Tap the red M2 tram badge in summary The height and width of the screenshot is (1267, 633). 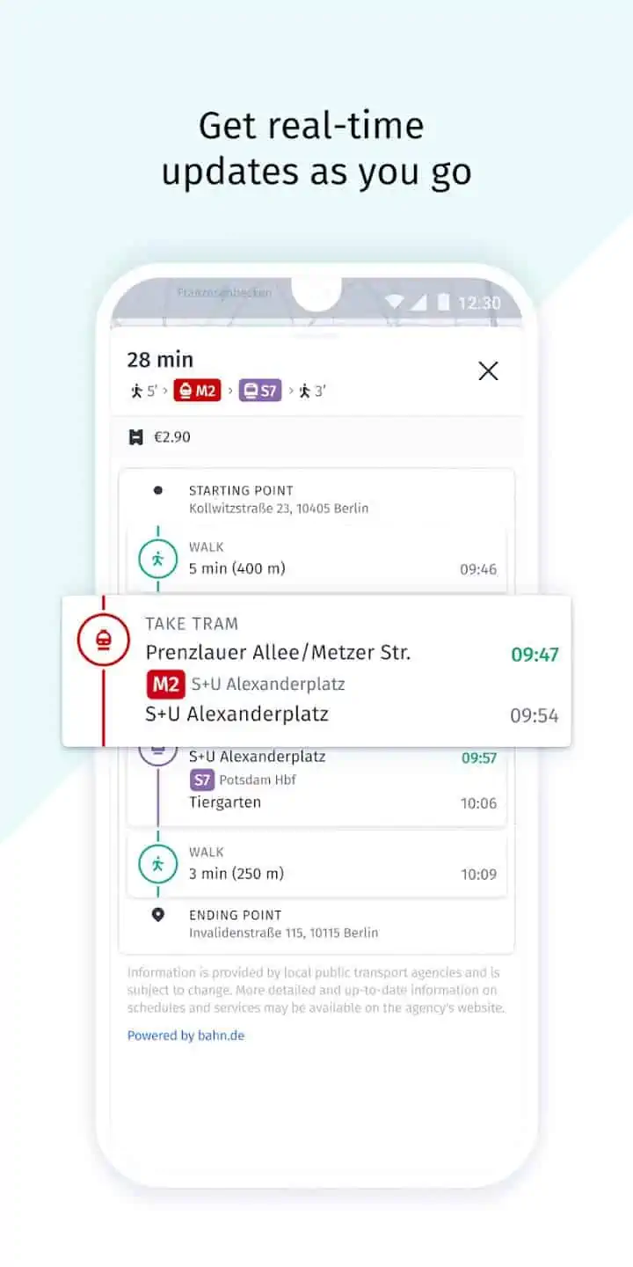[197, 391]
